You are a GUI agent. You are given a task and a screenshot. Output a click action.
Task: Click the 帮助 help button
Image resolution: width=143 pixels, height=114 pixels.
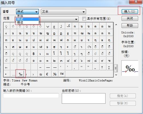coord(130,25)
